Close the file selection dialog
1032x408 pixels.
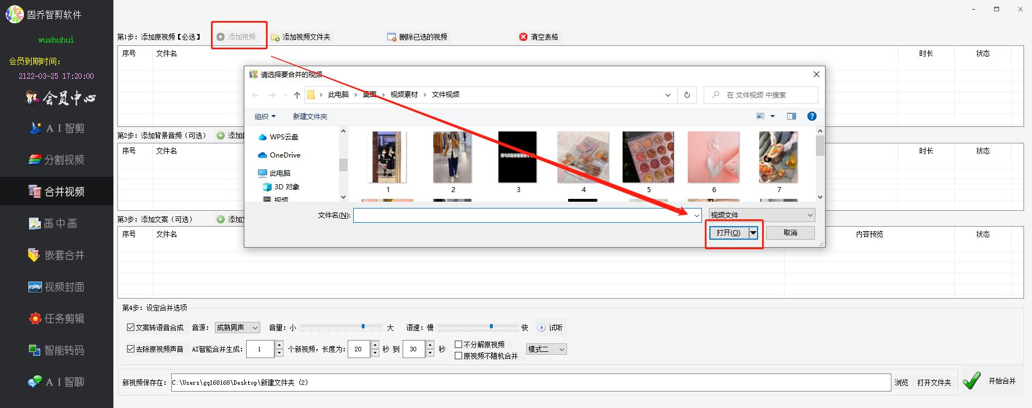[x=816, y=74]
